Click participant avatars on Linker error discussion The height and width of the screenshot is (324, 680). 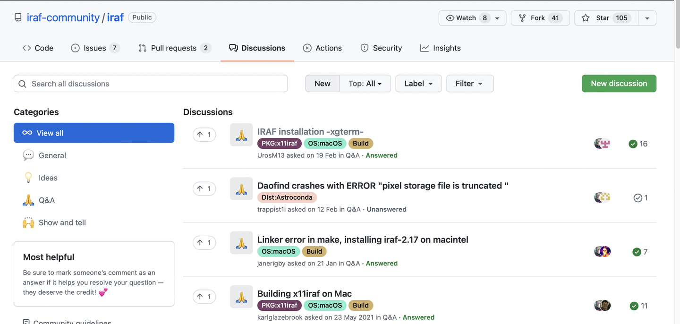[x=602, y=252]
